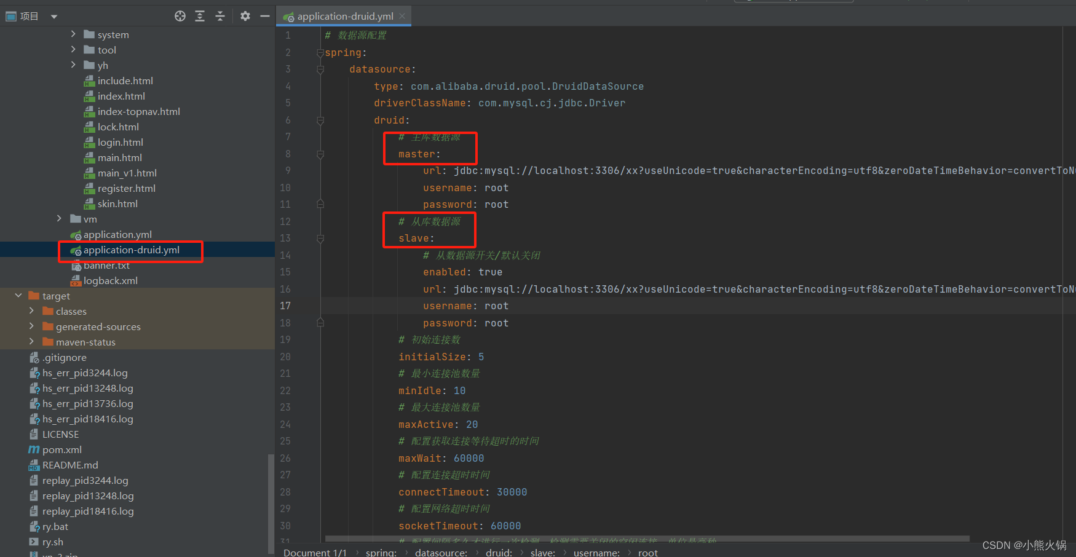Click 'druid:' breadcrumb
Image resolution: width=1076 pixels, height=557 pixels.
[499, 552]
